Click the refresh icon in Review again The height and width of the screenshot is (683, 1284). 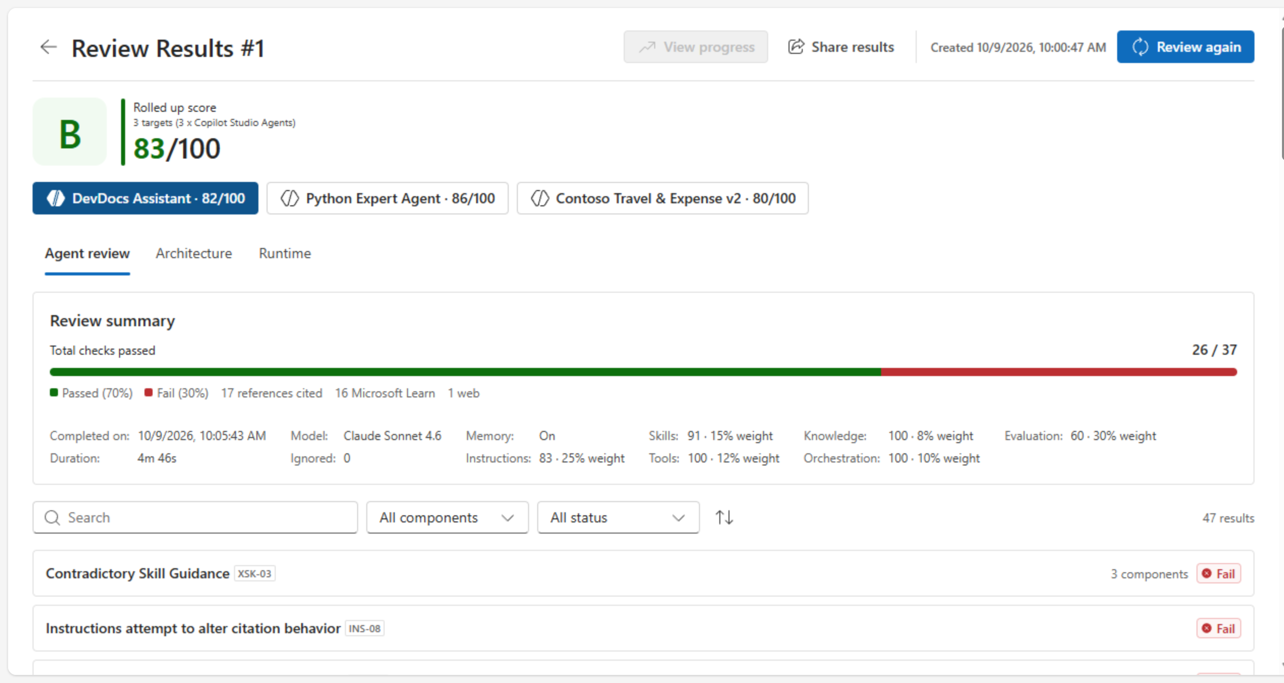(x=1140, y=47)
